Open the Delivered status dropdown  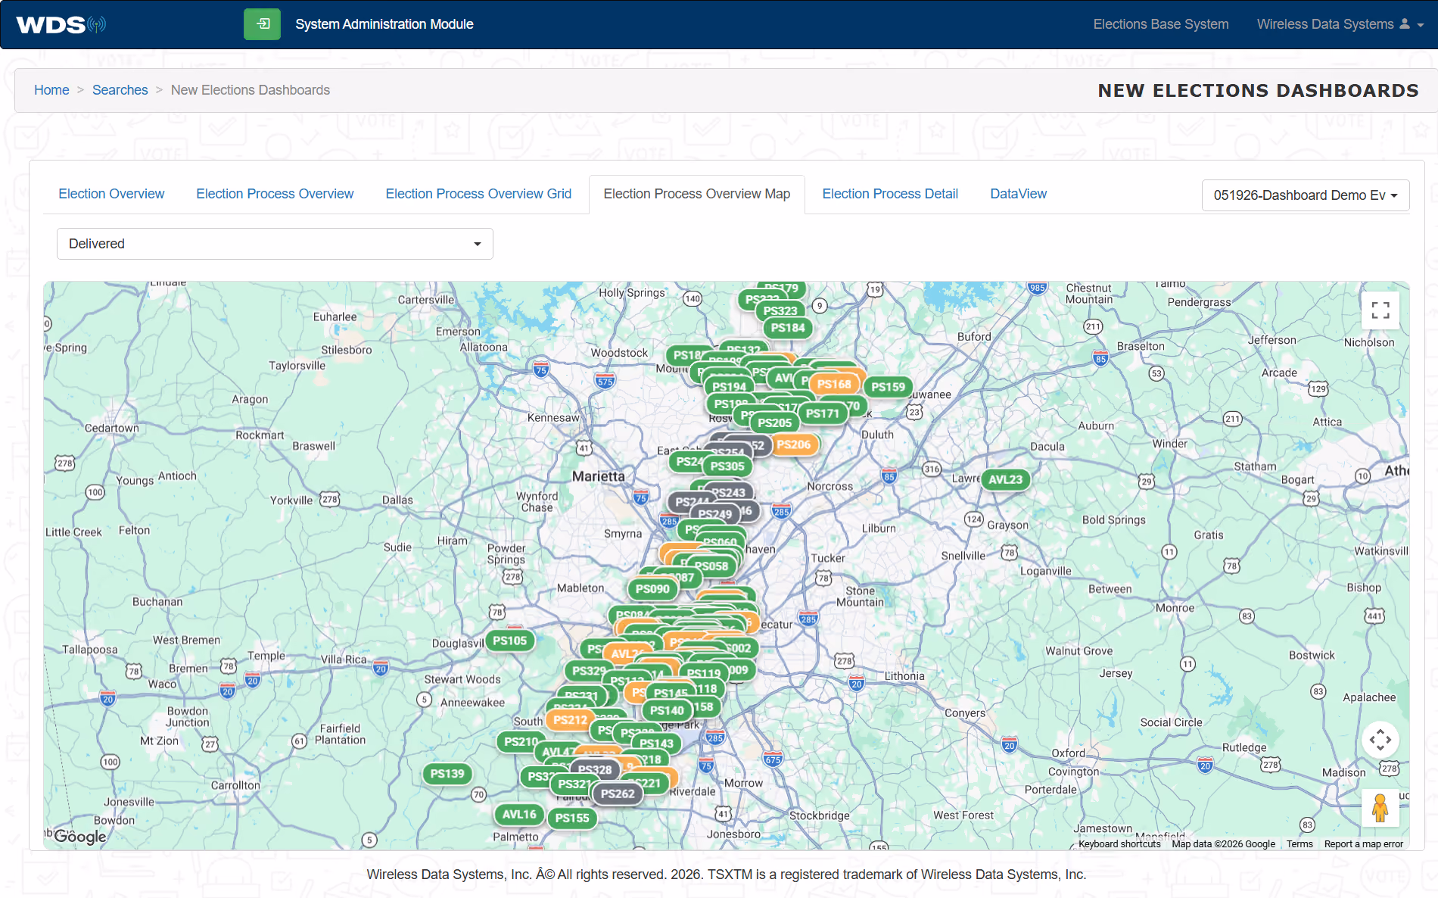(275, 244)
